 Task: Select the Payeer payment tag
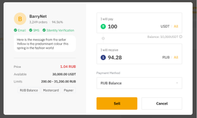(69, 90)
